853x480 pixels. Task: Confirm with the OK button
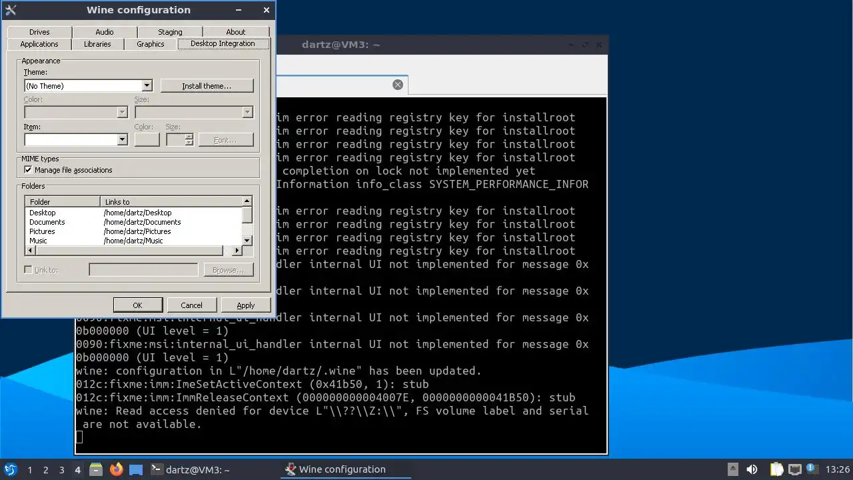137,305
